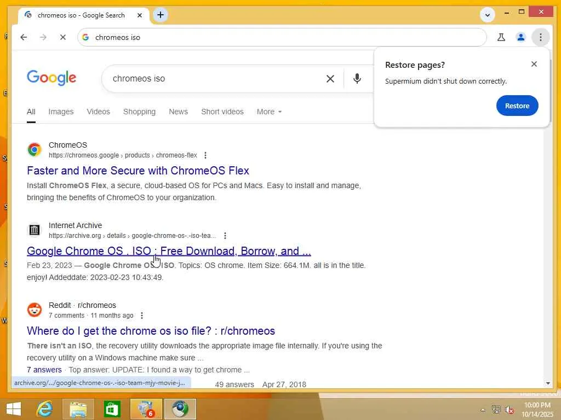Switch to the News tab
Screen dimensions: 561x420
[178, 112]
